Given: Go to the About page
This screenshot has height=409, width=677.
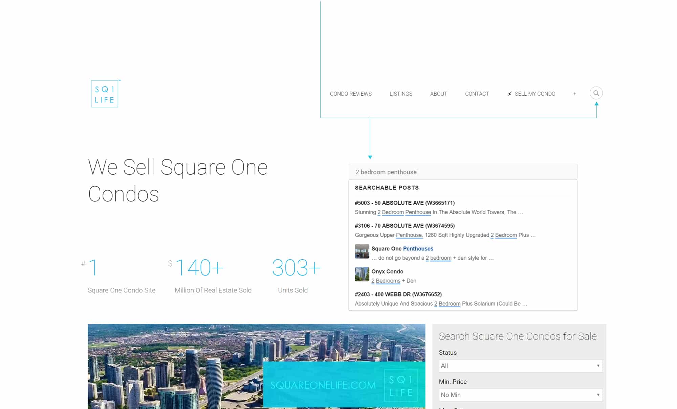Looking at the screenshot, I should pyautogui.click(x=438, y=94).
